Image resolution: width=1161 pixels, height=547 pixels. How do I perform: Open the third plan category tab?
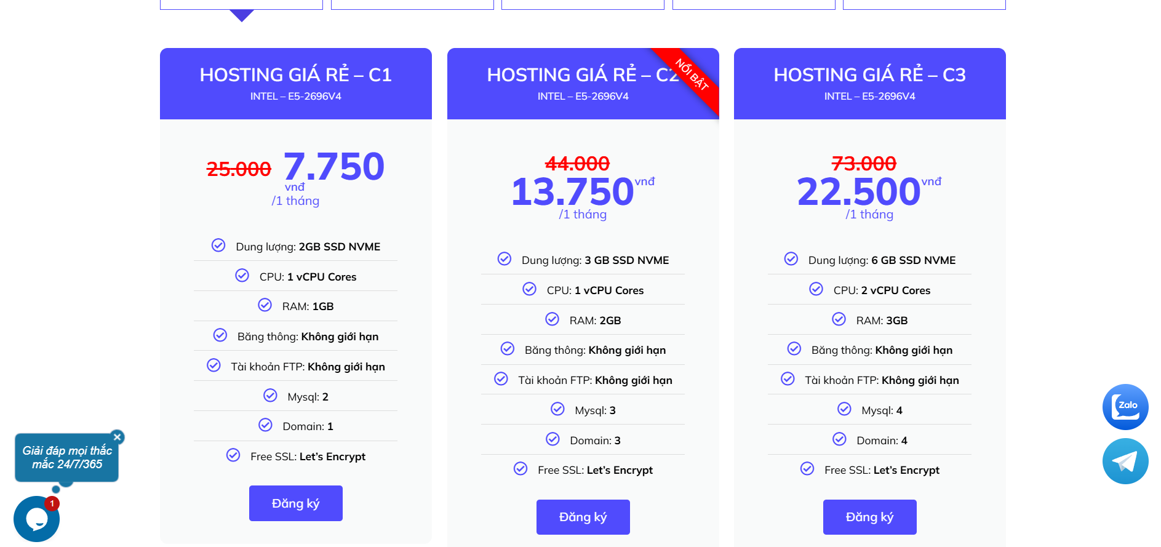(x=583, y=5)
